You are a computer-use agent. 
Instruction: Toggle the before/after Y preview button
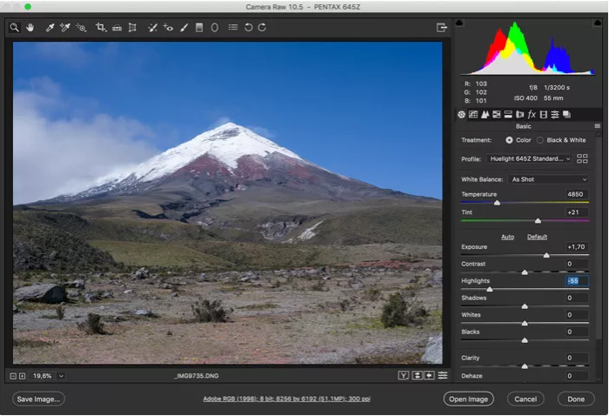403,375
